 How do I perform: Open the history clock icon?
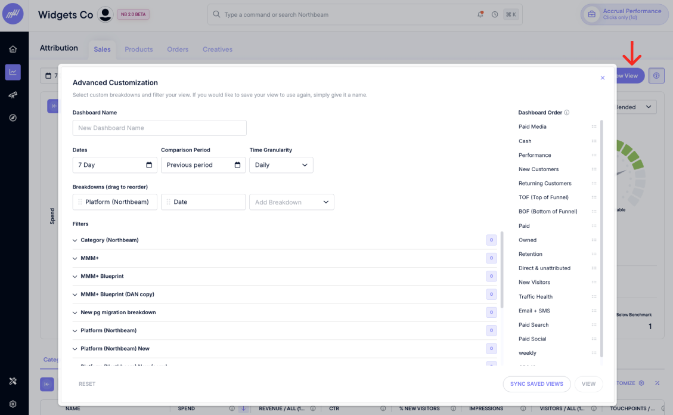(x=495, y=14)
